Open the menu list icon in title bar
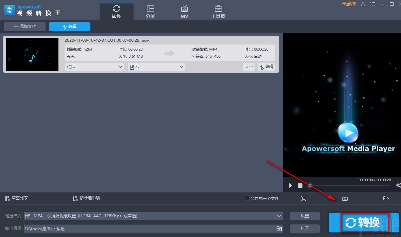Viewport: 401px width, 237px height. pyautogui.click(x=372, y=4)
